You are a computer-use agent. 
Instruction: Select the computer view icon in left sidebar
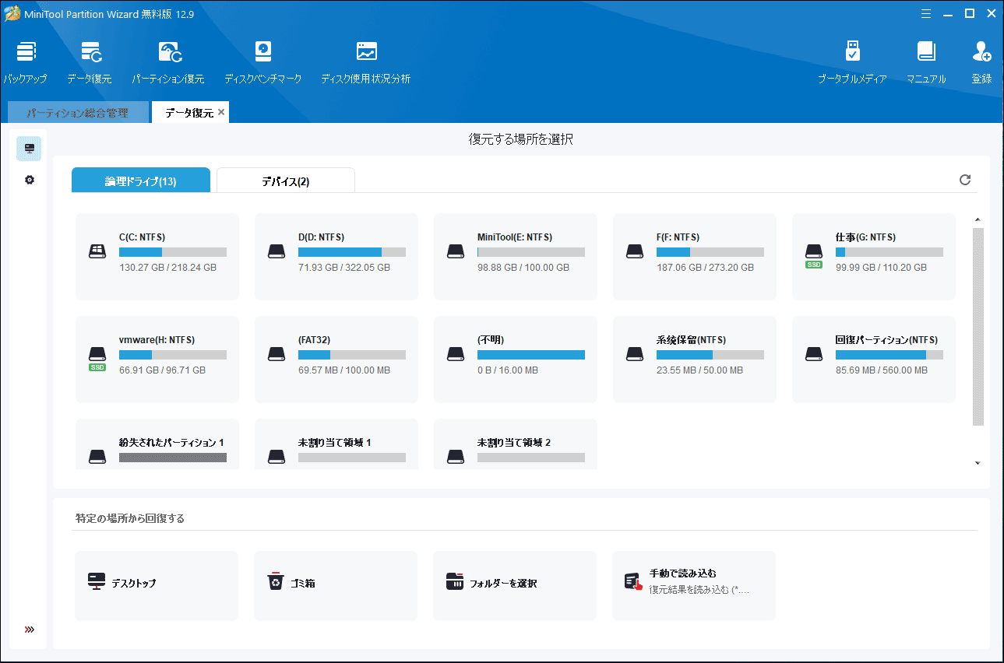(x=29, y=149)
